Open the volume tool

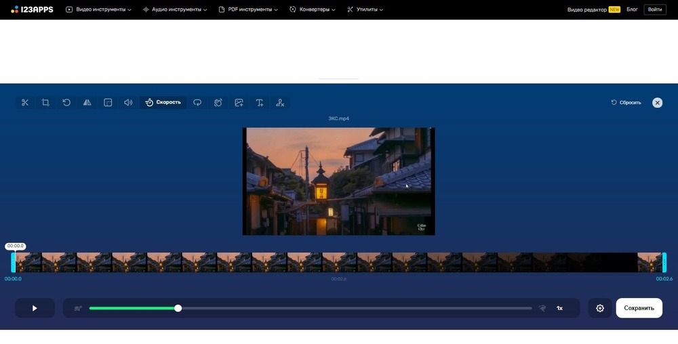pos(128,103)
